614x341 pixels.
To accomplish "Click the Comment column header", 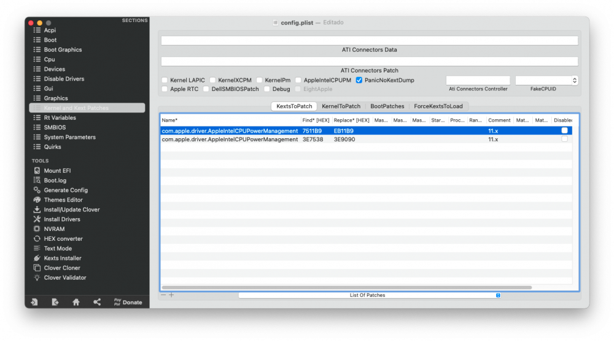I will click(x=499, y=120).
